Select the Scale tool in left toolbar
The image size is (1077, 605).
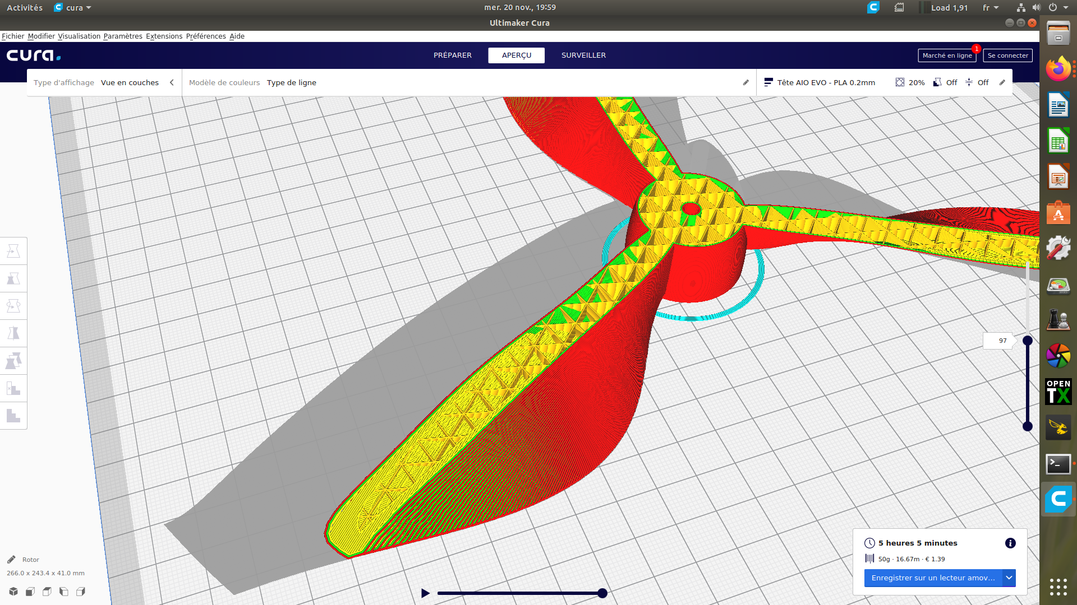[13, 278]
